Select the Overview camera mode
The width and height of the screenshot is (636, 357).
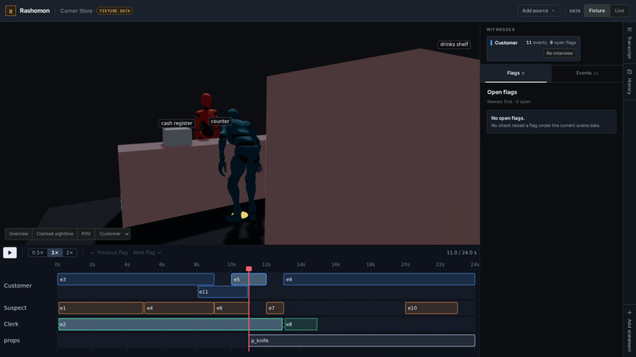[x=19, y=234]
